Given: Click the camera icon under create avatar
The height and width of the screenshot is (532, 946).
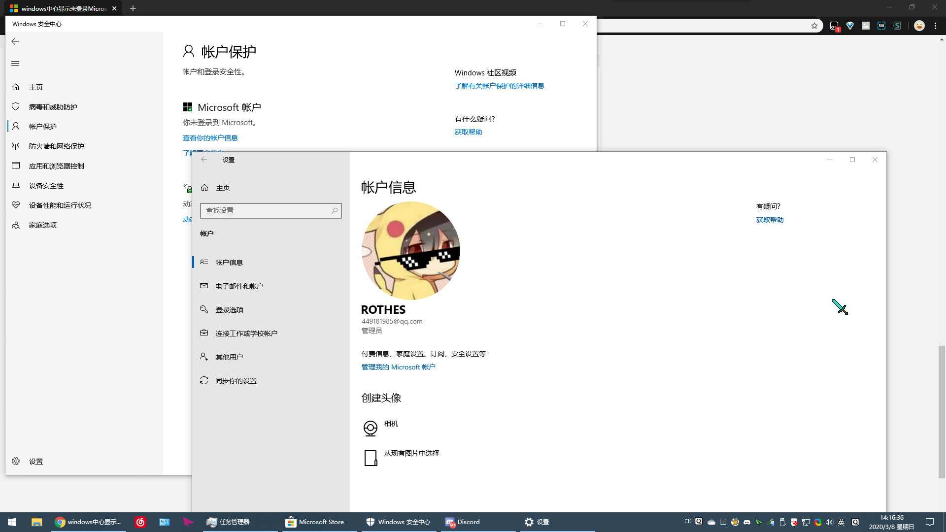Looking at the screenshot, I should pyautogui.click(x=370, y=428).
